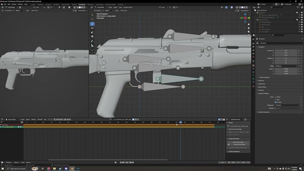Open the red World properties tab icon
The height and width of the screenshot is (171, 304).
(x=253, y=57)
